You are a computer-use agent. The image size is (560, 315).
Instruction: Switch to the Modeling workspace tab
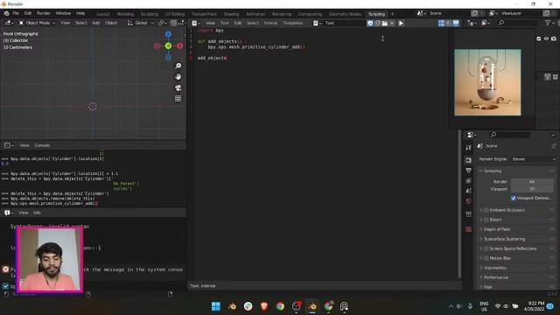125,14
